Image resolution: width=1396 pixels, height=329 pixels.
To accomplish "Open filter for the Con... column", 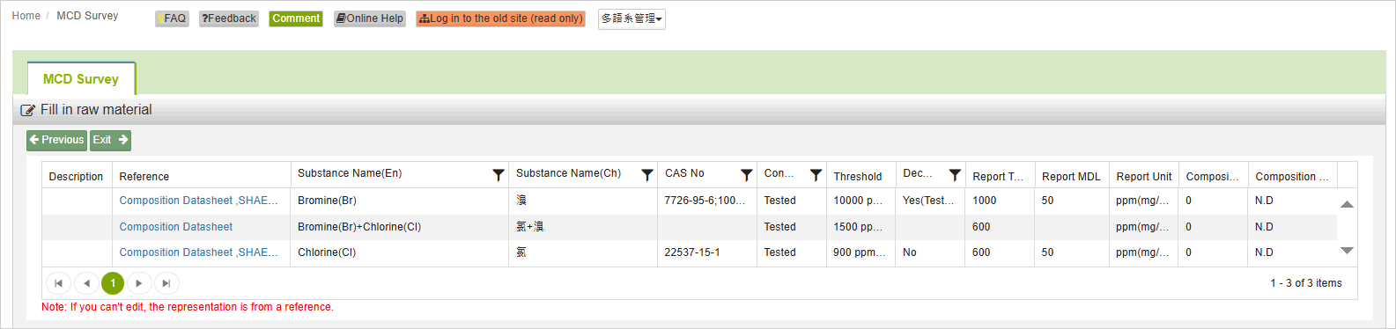I will 816,175.
